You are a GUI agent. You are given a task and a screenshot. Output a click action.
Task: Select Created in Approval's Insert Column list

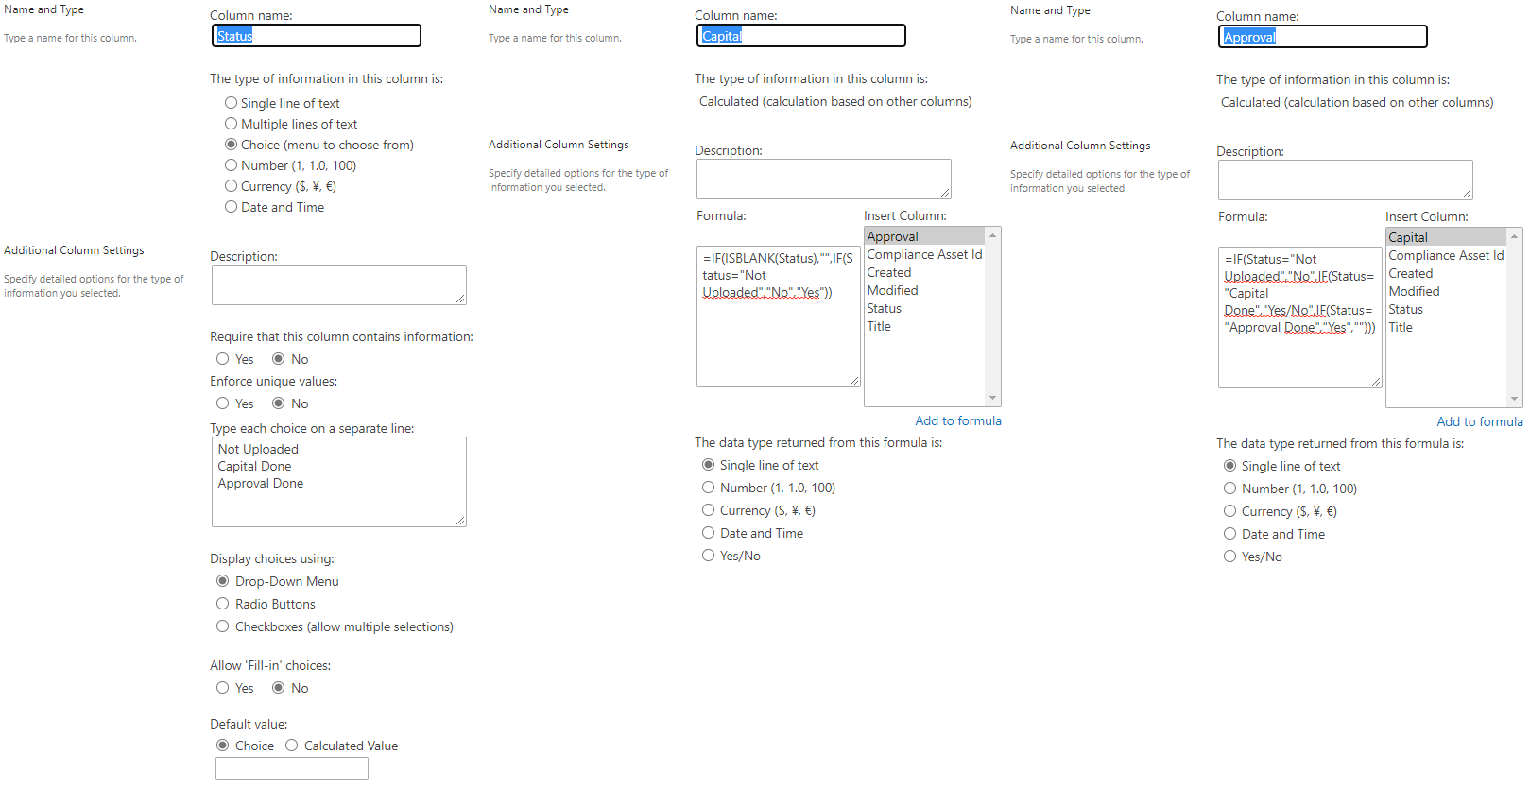tap(1446, 273)
